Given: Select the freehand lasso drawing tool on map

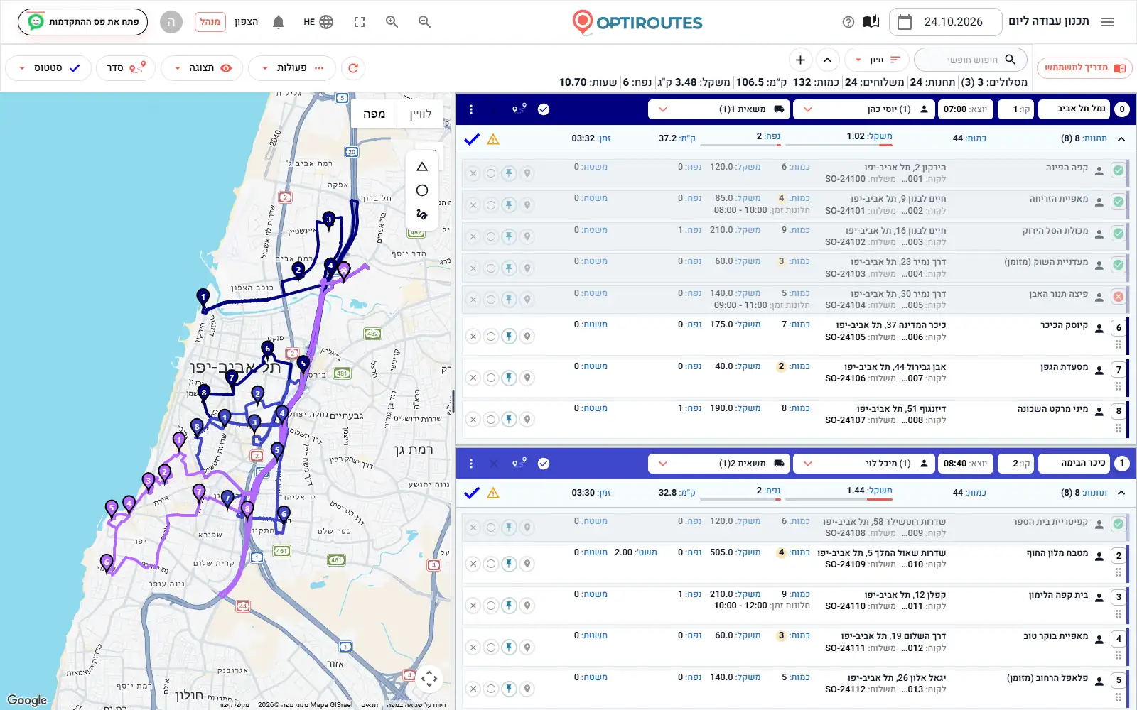Looking at the screenshot, I should point(422,214).
